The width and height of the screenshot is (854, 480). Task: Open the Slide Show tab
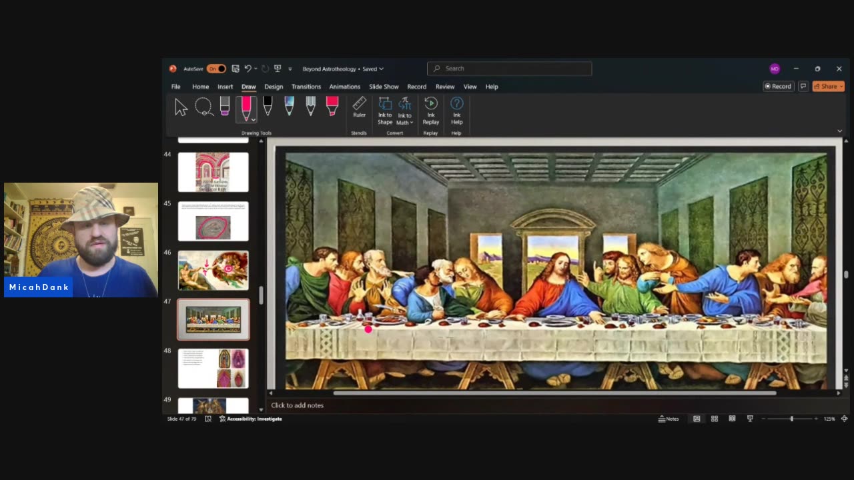(x=384, y=87)
